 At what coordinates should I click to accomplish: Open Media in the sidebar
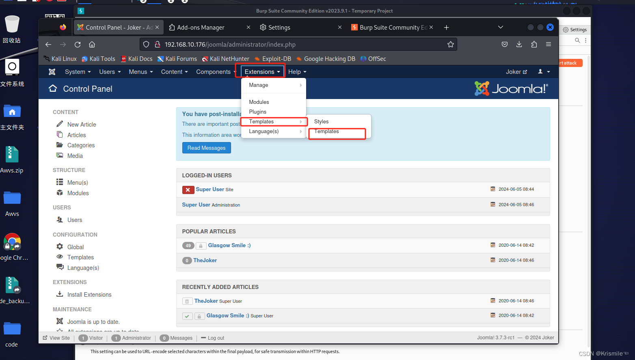pyautogui.click(x=75, y=156)
